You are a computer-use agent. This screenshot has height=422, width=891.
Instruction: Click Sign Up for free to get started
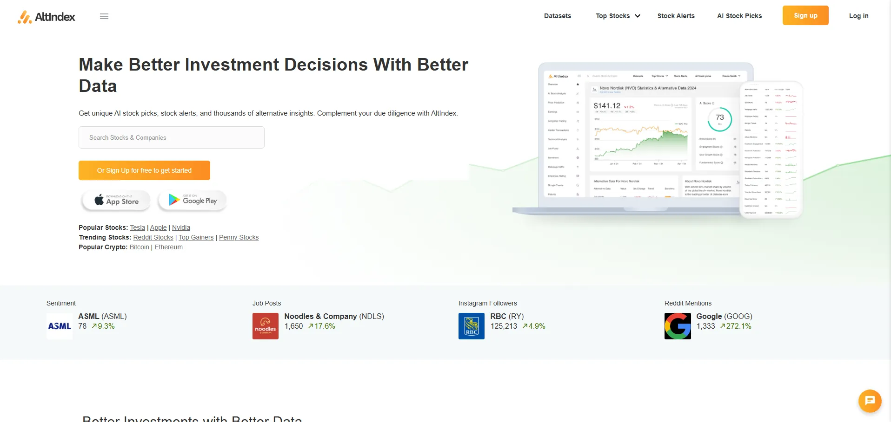tap(144, 170)
